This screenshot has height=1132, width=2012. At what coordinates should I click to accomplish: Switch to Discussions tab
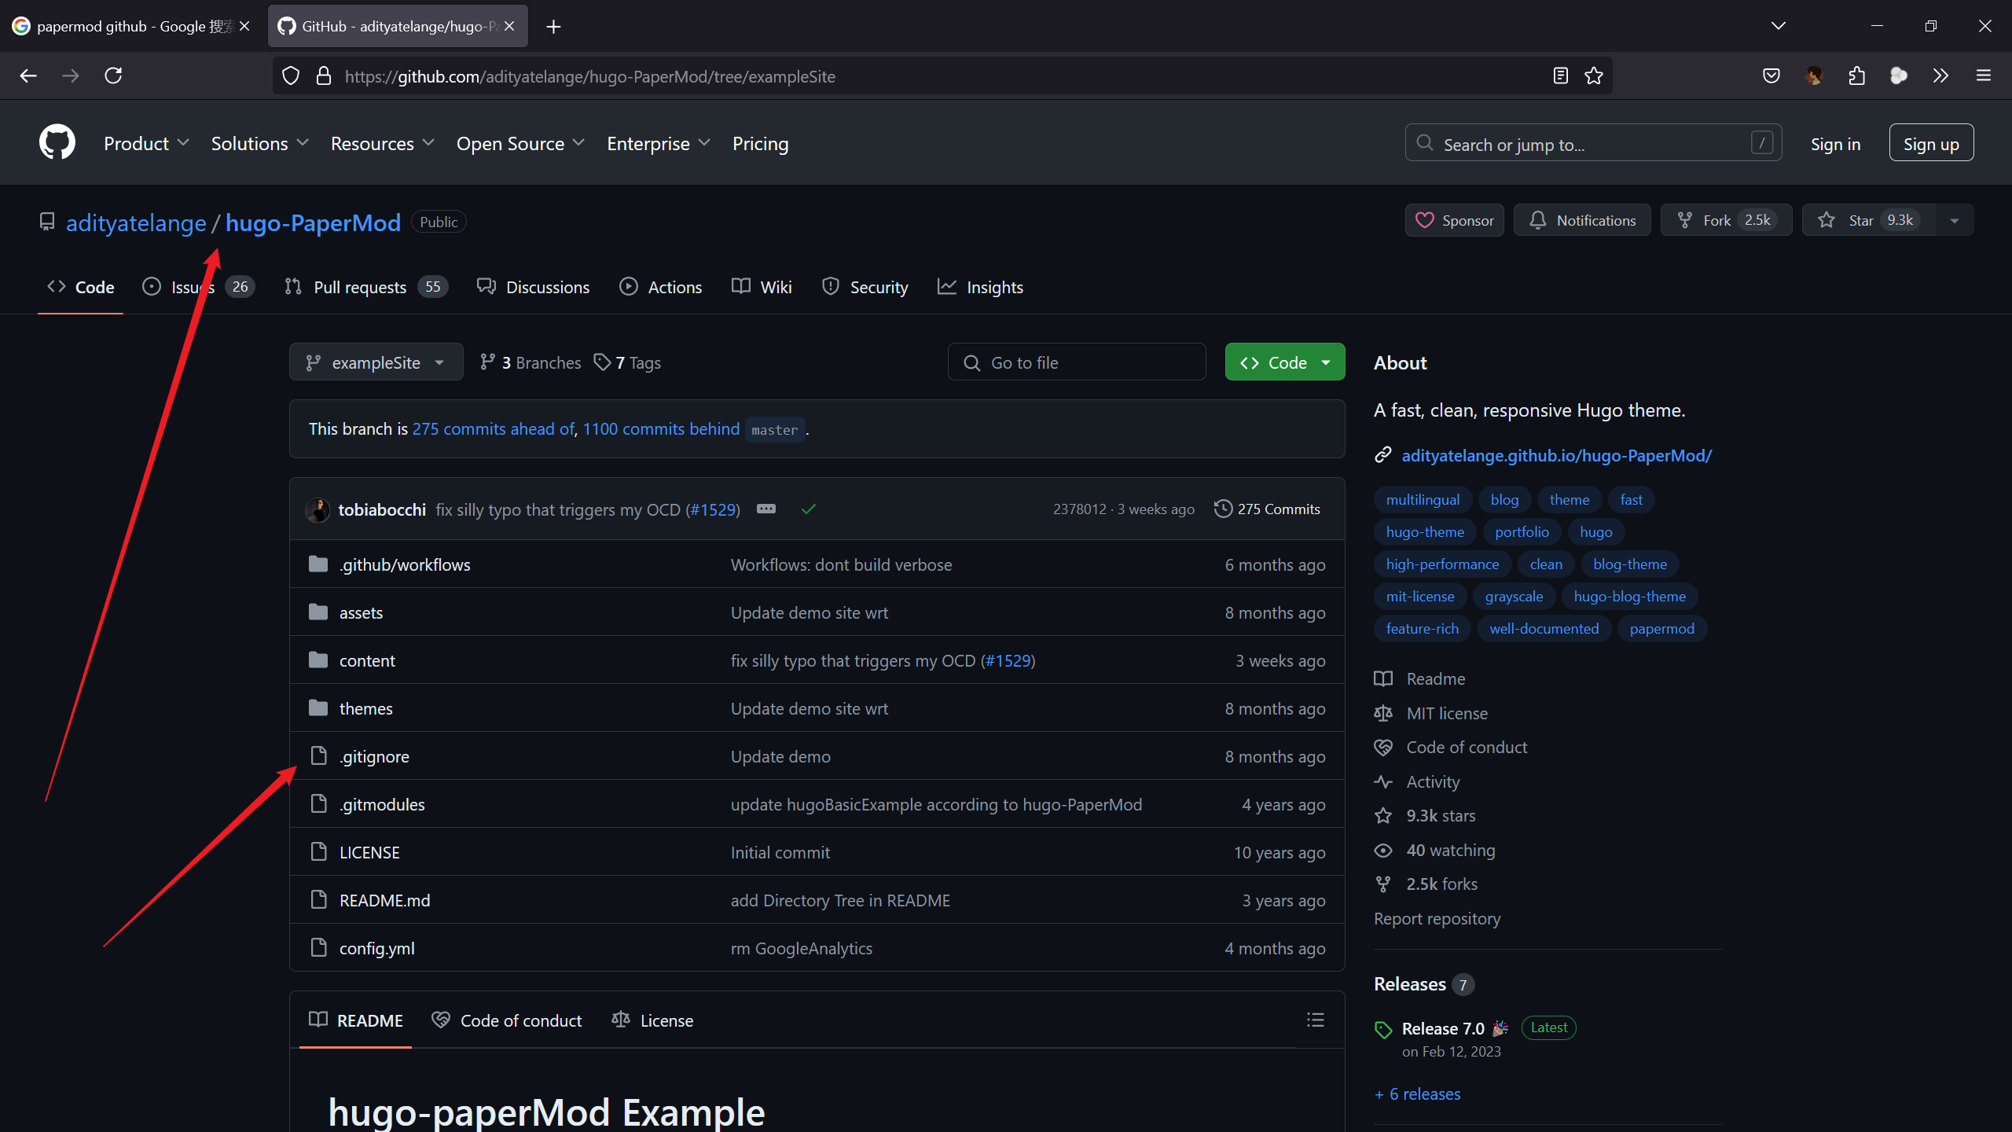[533, 287]
